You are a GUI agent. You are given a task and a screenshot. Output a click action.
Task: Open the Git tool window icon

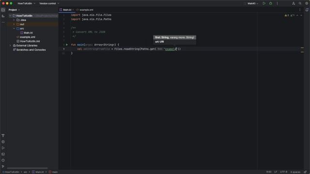tap(3, 166)
